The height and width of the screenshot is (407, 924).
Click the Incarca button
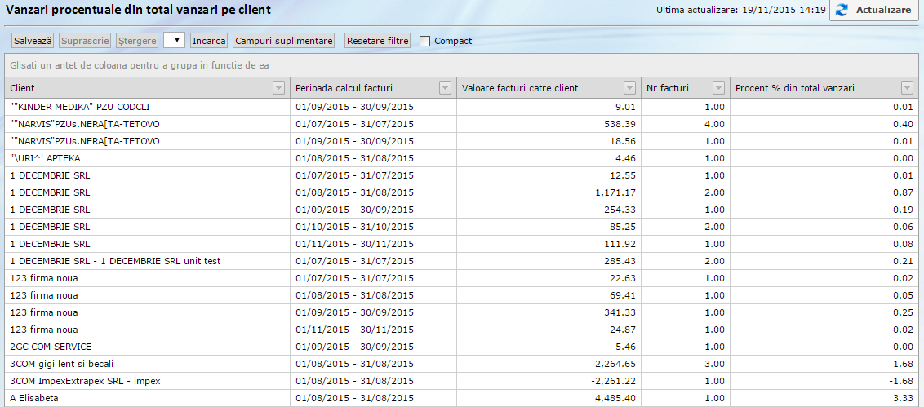pyautogui.click(x=209, y=40)
